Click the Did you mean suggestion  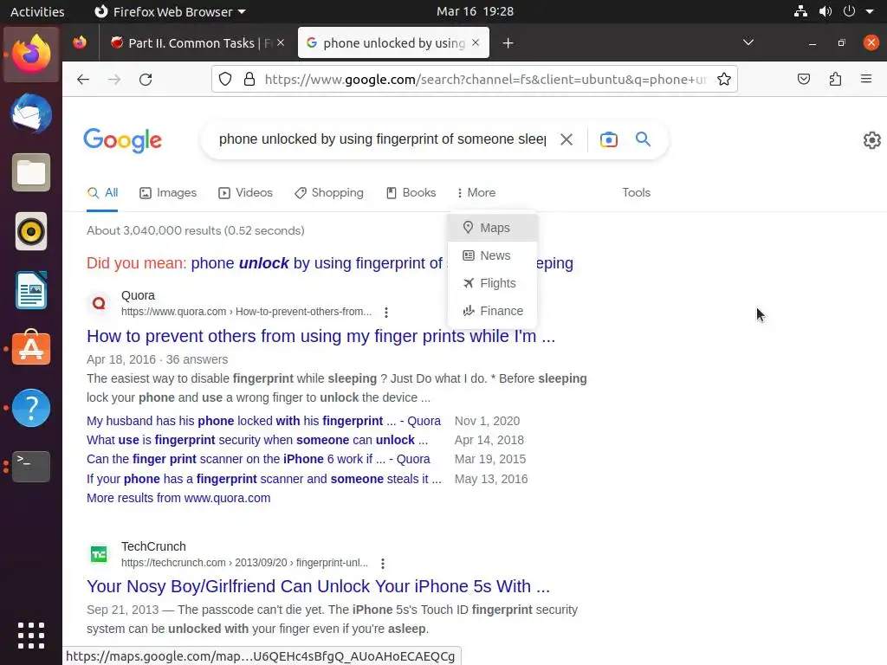pos(382,263)
